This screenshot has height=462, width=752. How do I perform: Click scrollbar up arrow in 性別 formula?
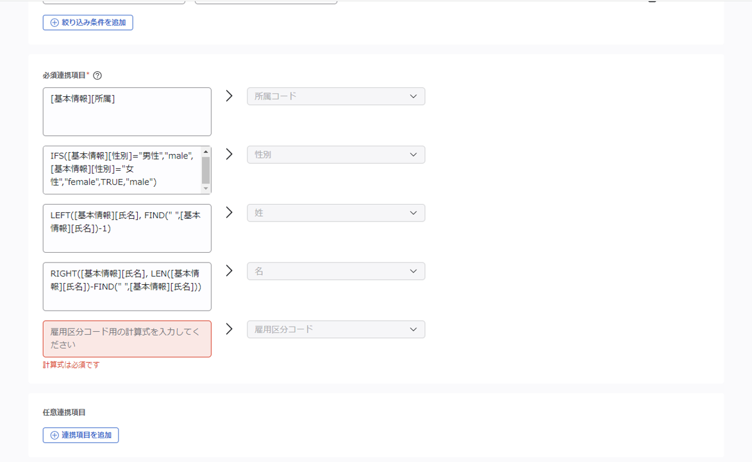(206, 152)
